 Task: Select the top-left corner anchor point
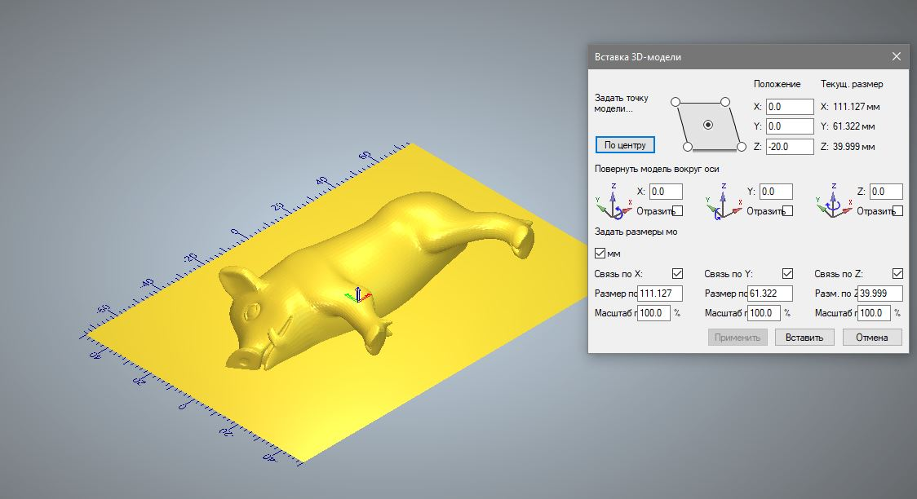click(x=675, y=102)
